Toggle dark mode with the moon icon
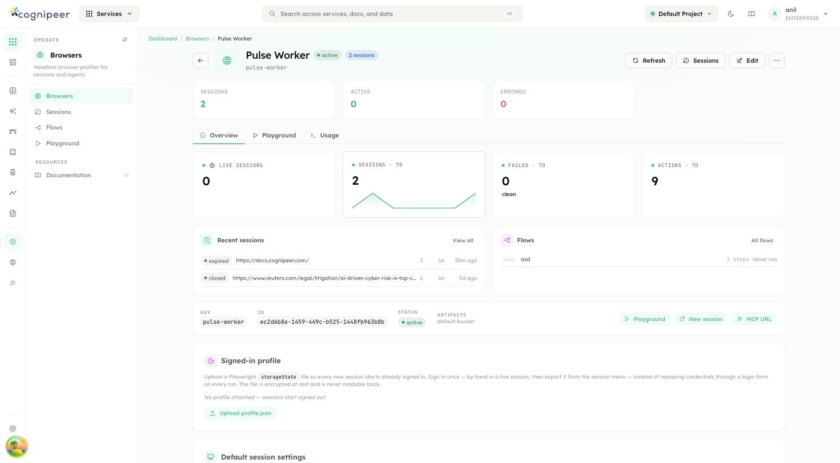840x463 pixels. tap(731, 14)
